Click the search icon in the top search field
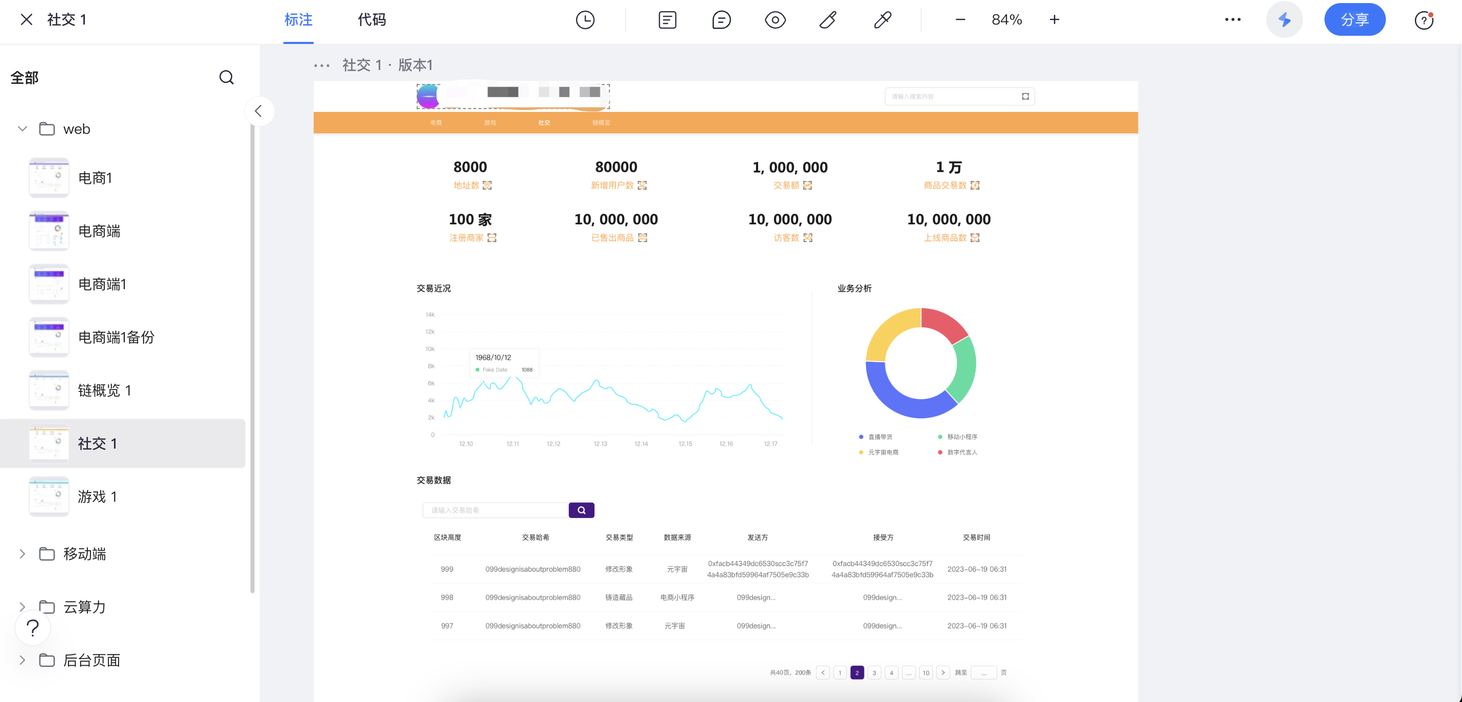The width and height of the screenshot is (1462, 702). (x=1025, y=97)
